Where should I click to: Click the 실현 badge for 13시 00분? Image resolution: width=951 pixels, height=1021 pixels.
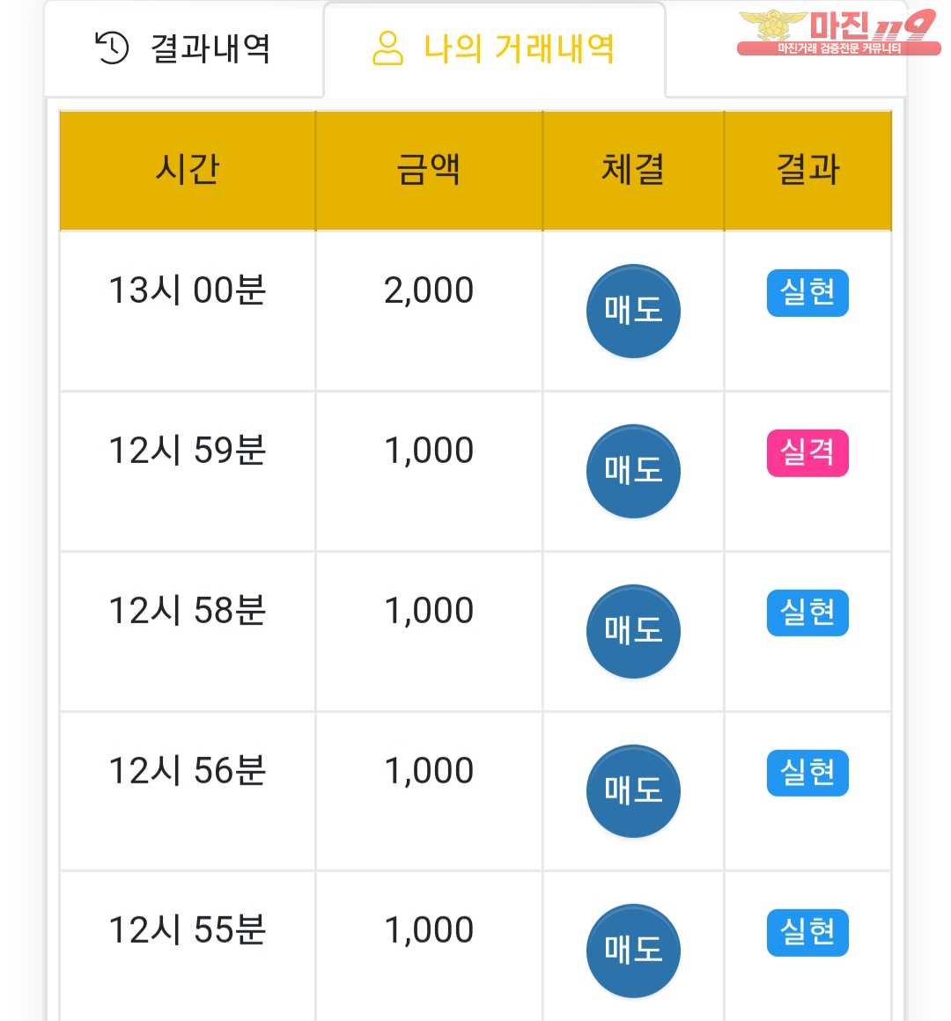(807, 292)
